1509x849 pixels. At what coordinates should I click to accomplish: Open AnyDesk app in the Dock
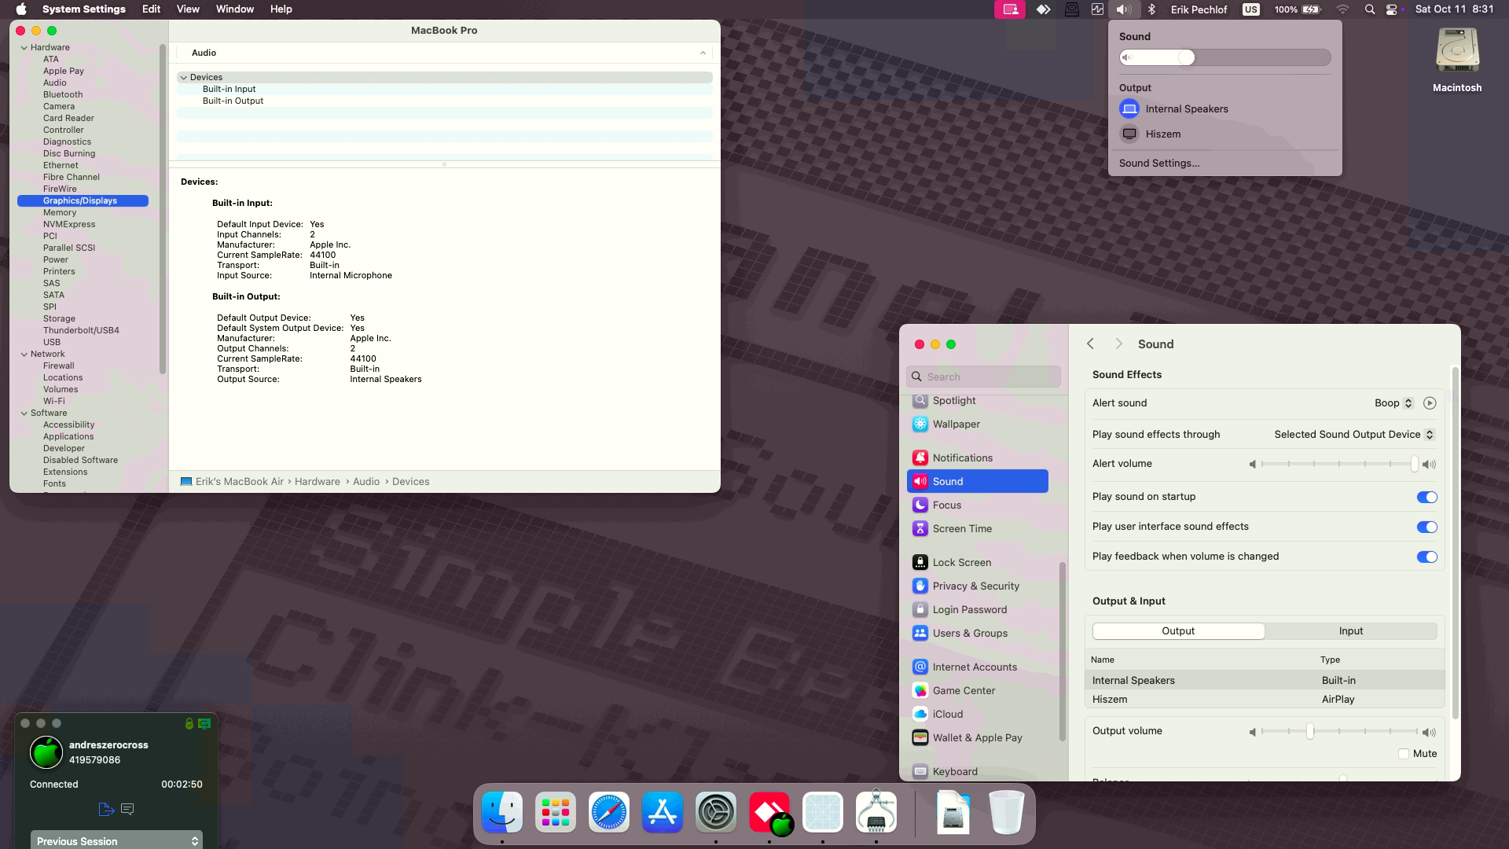click(769, 812)
